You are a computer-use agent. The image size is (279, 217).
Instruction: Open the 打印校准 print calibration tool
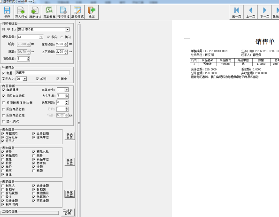(63, 12)
